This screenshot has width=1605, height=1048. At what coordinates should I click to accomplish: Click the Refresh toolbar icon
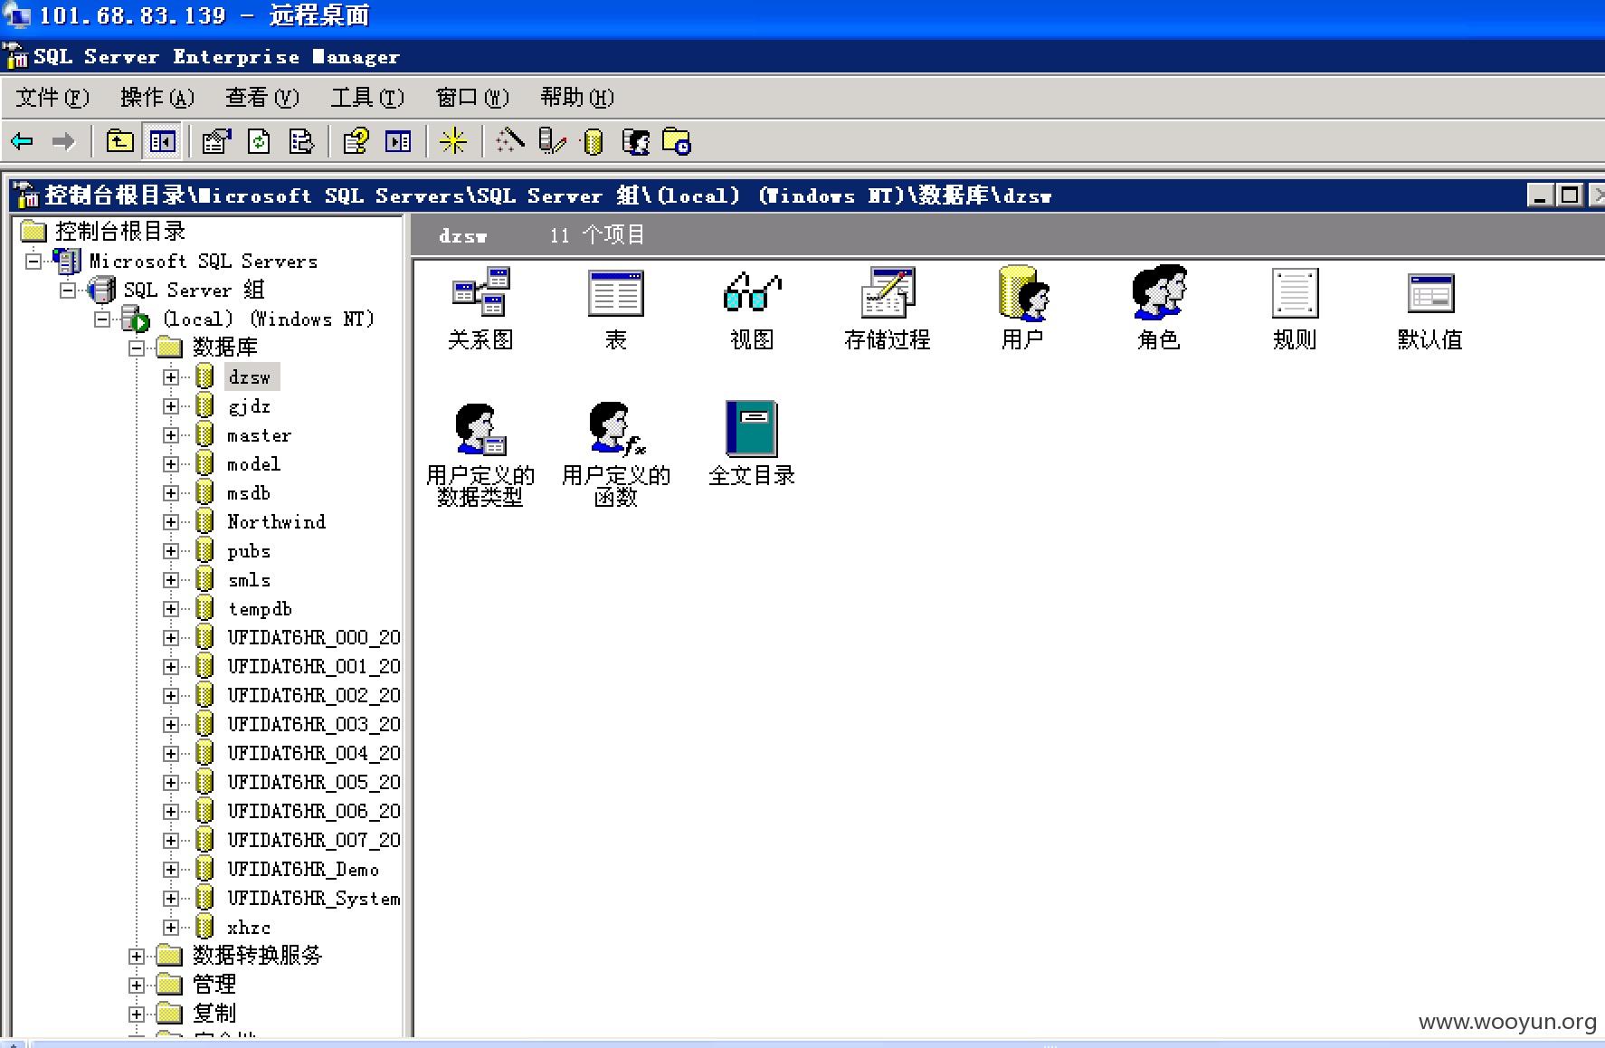(259, 141)
